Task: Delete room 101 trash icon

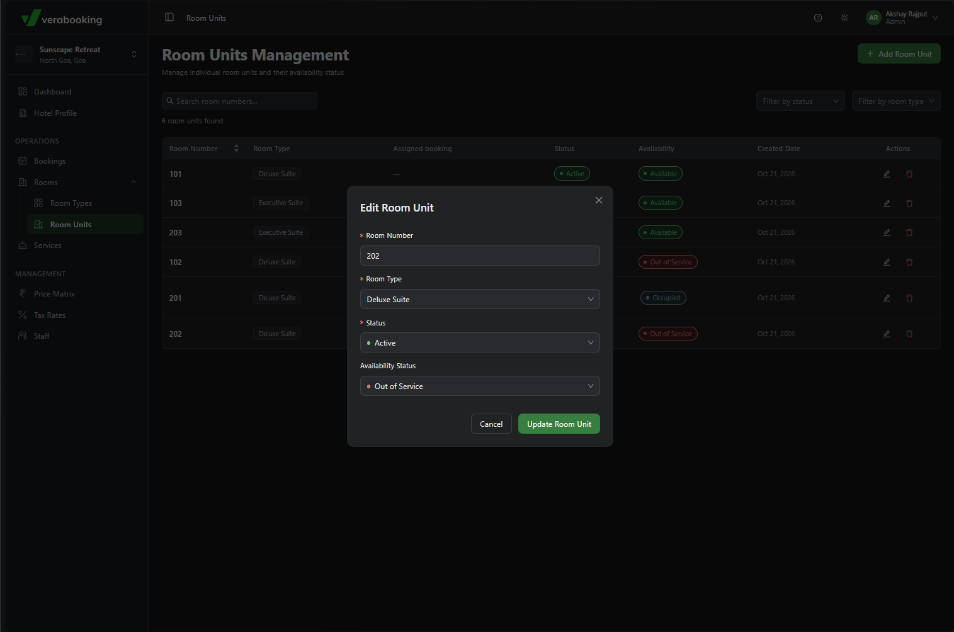Action: tap(909, 174)
